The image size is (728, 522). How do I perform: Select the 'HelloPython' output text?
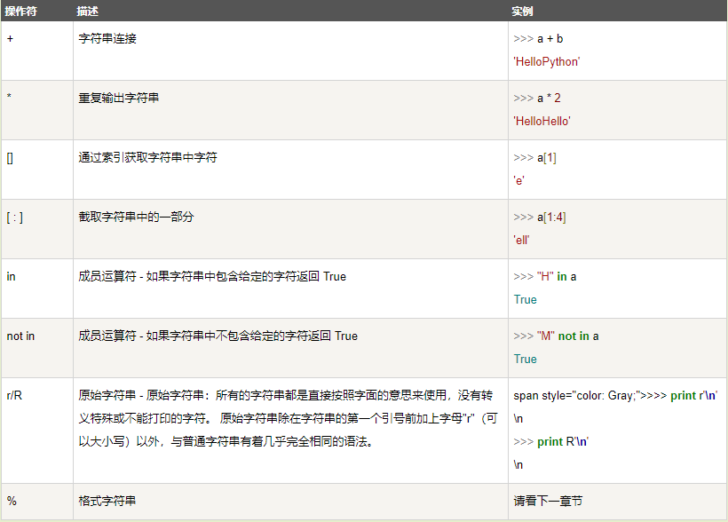[547, 62]
